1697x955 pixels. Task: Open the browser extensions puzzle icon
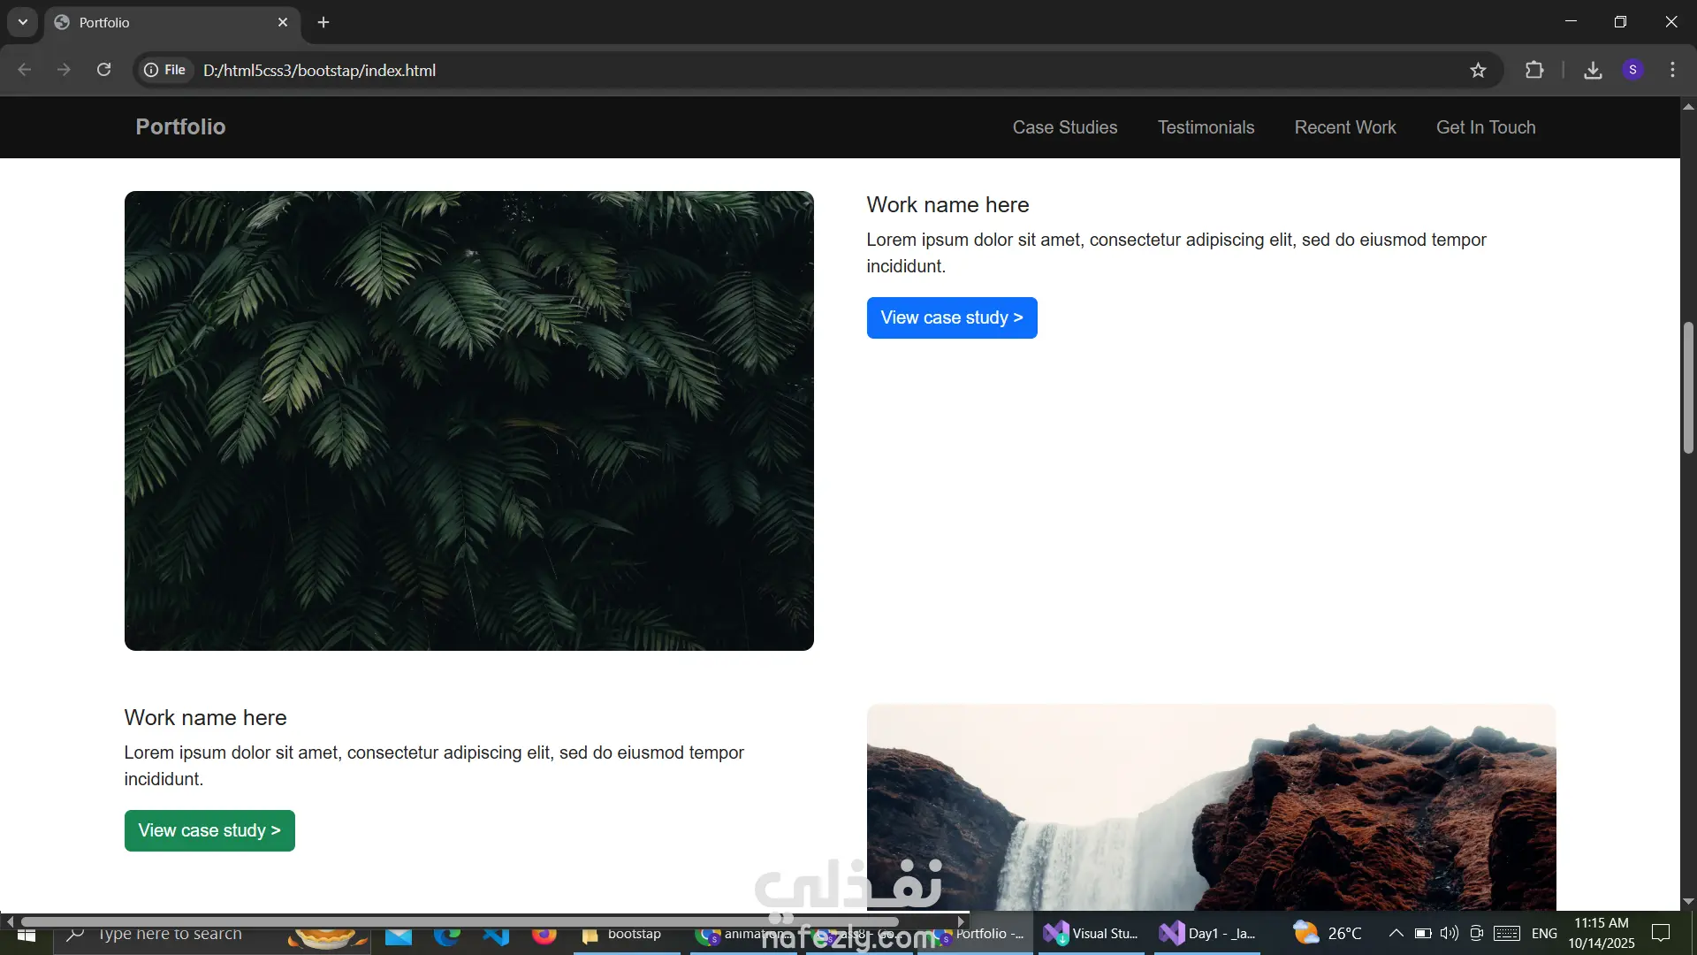pos(1534,70)
